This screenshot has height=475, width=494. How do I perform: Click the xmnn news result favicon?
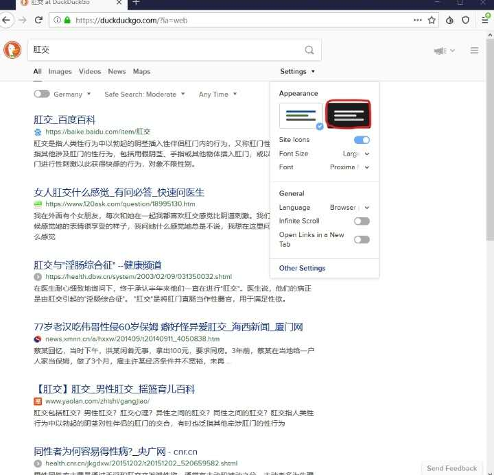click(x=38, y=339)
